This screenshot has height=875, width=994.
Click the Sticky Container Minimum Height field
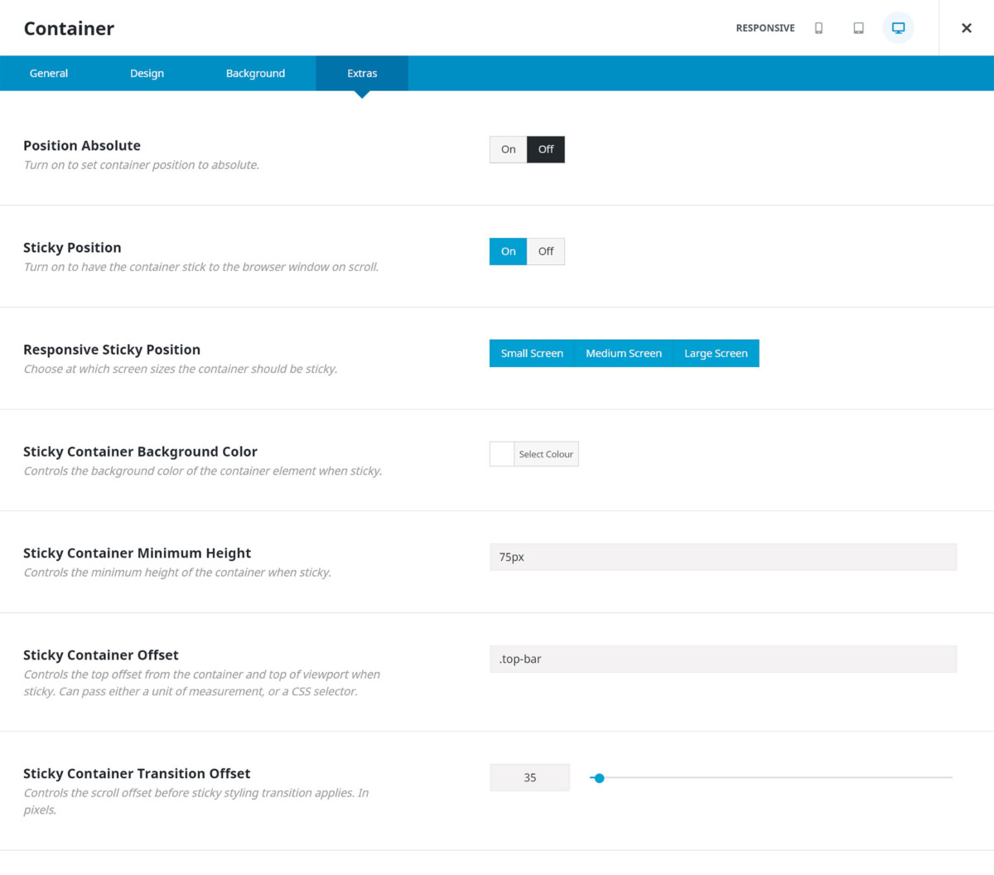pos(723,557)
